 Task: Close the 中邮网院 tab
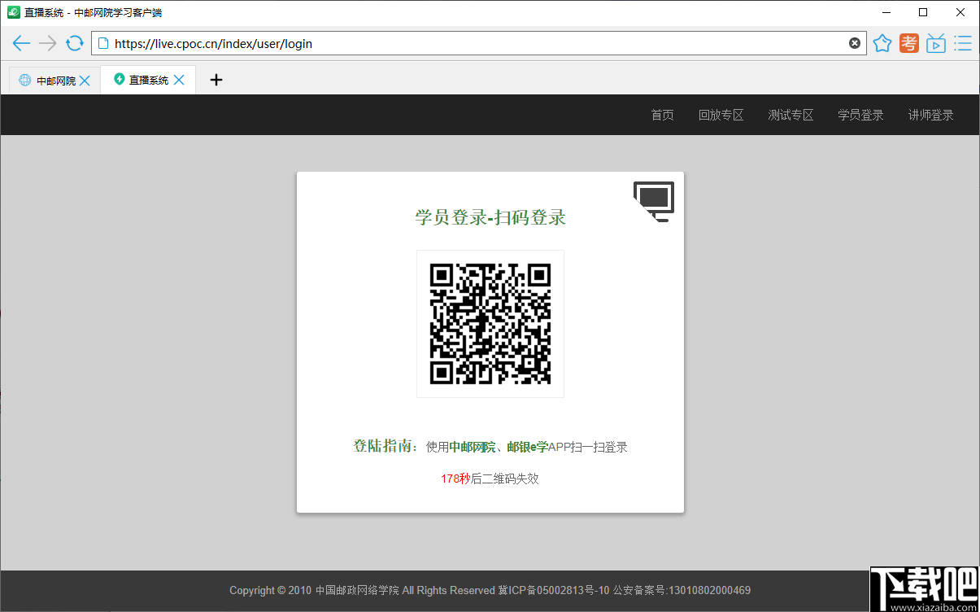85,81
